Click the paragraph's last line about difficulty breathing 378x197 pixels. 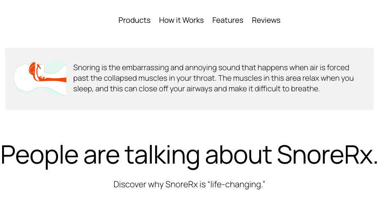tap(196, 89)
